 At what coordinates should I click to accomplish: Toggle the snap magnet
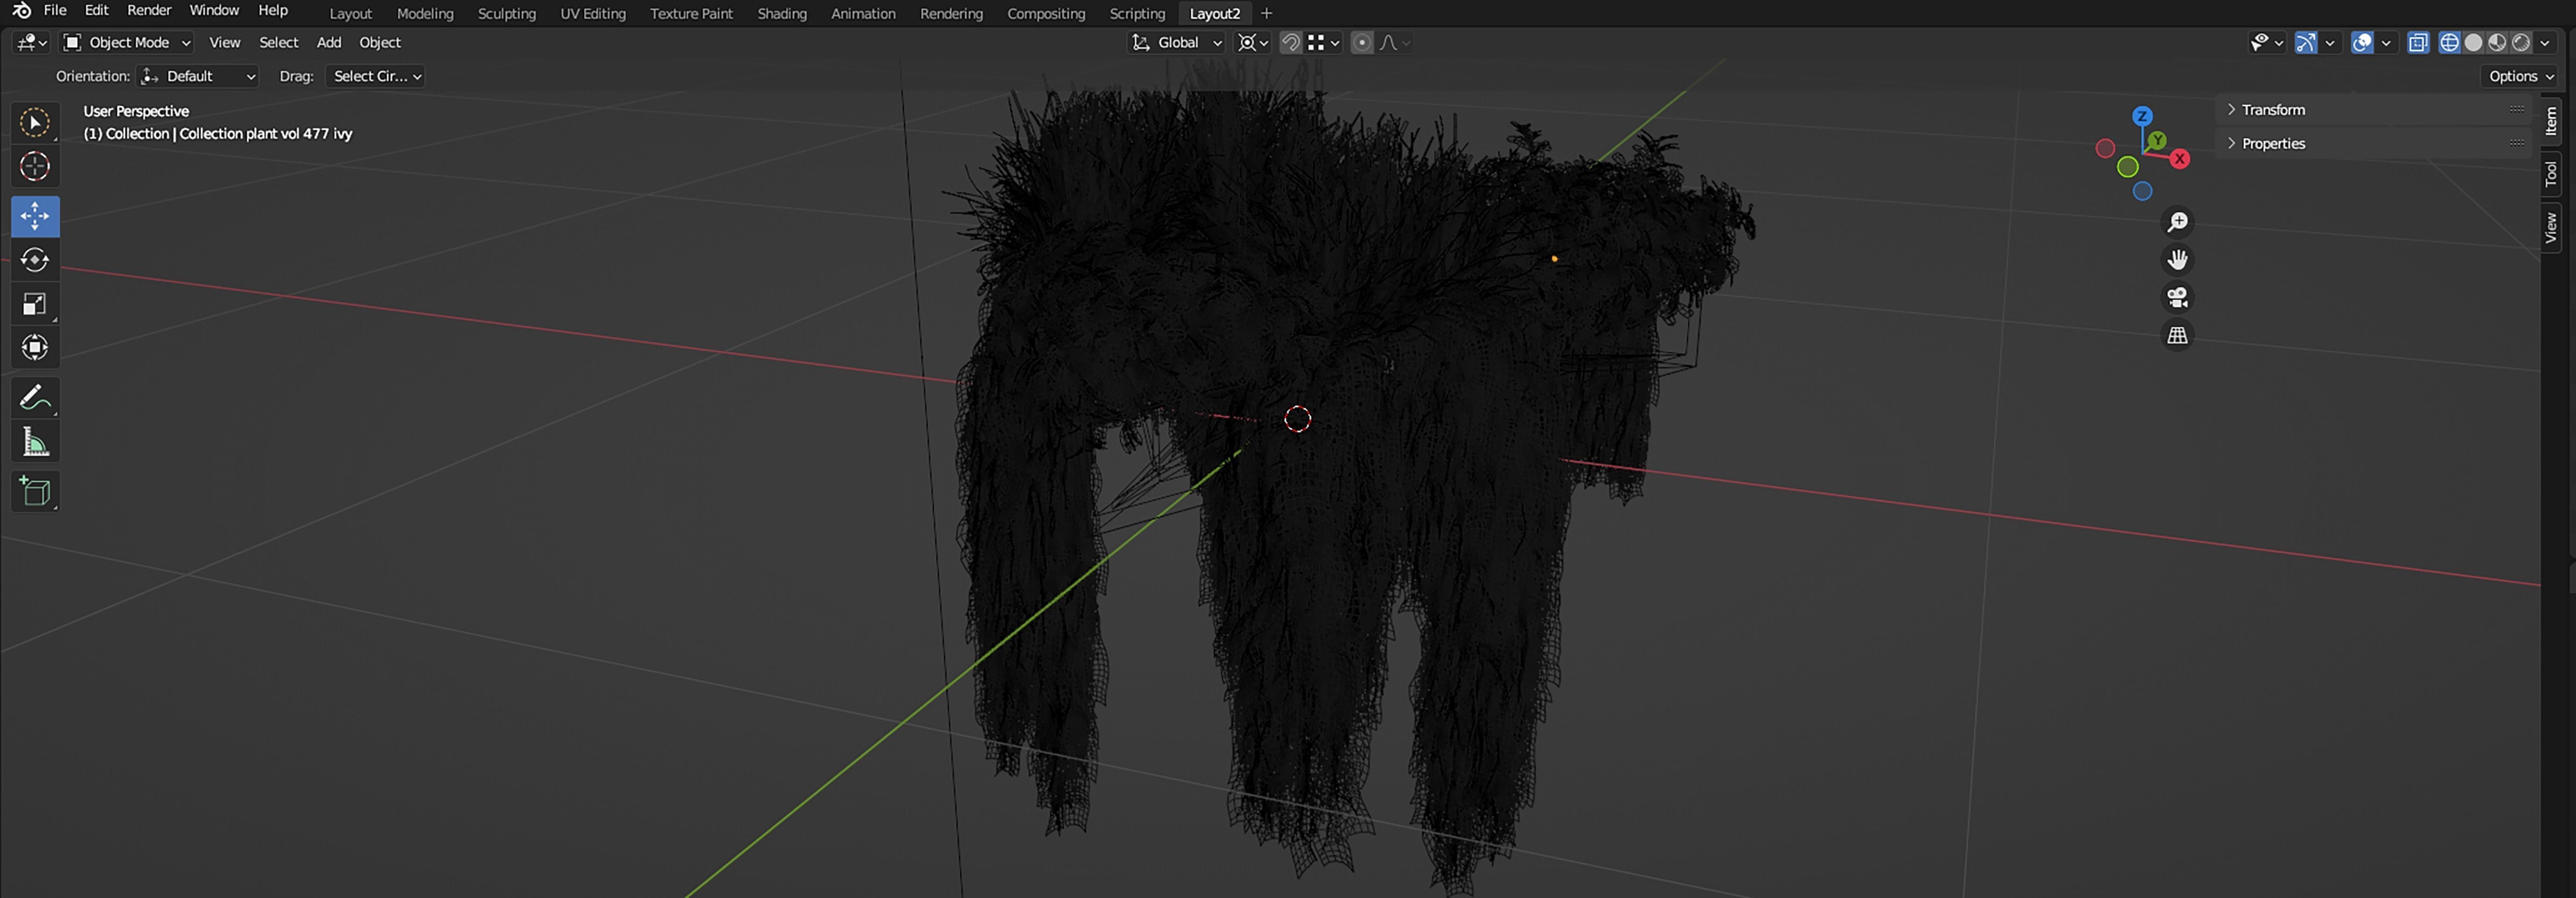1290,43
